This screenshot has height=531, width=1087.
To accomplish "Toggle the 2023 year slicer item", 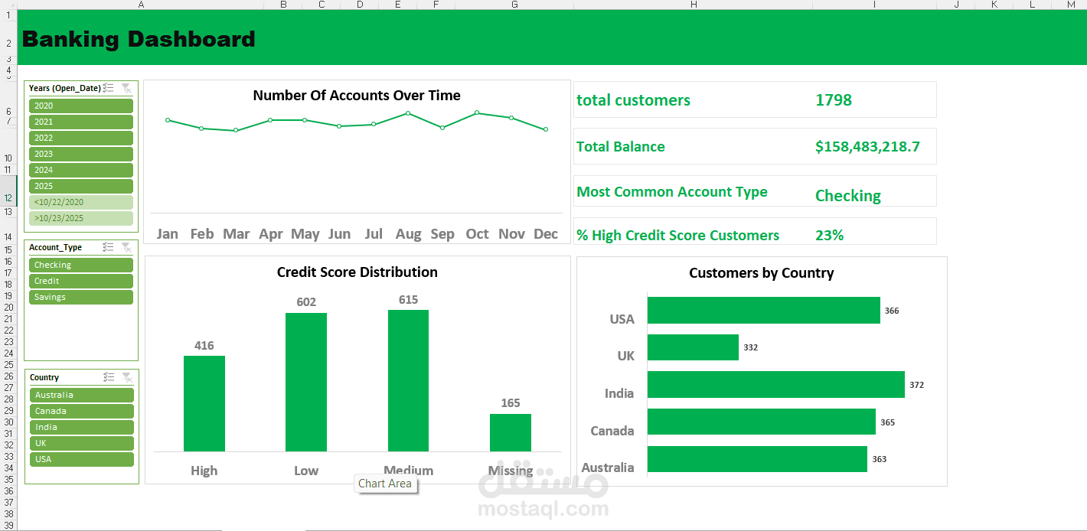I will pyautogui.click(x=81, y=154).
